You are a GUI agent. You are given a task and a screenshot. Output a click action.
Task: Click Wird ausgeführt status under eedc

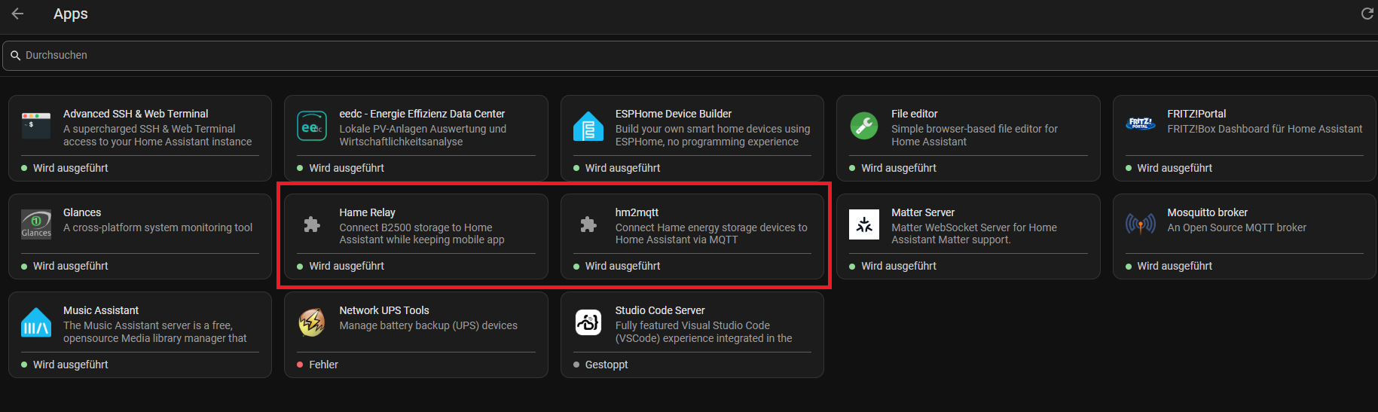[x=347, y=168]
